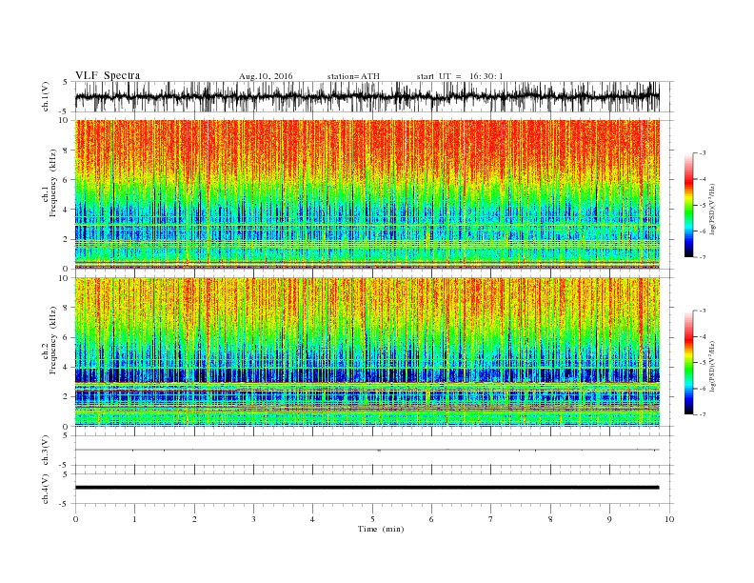Click the "8" kHz tick of the ch.1 spectrogram

pos(66,151)
